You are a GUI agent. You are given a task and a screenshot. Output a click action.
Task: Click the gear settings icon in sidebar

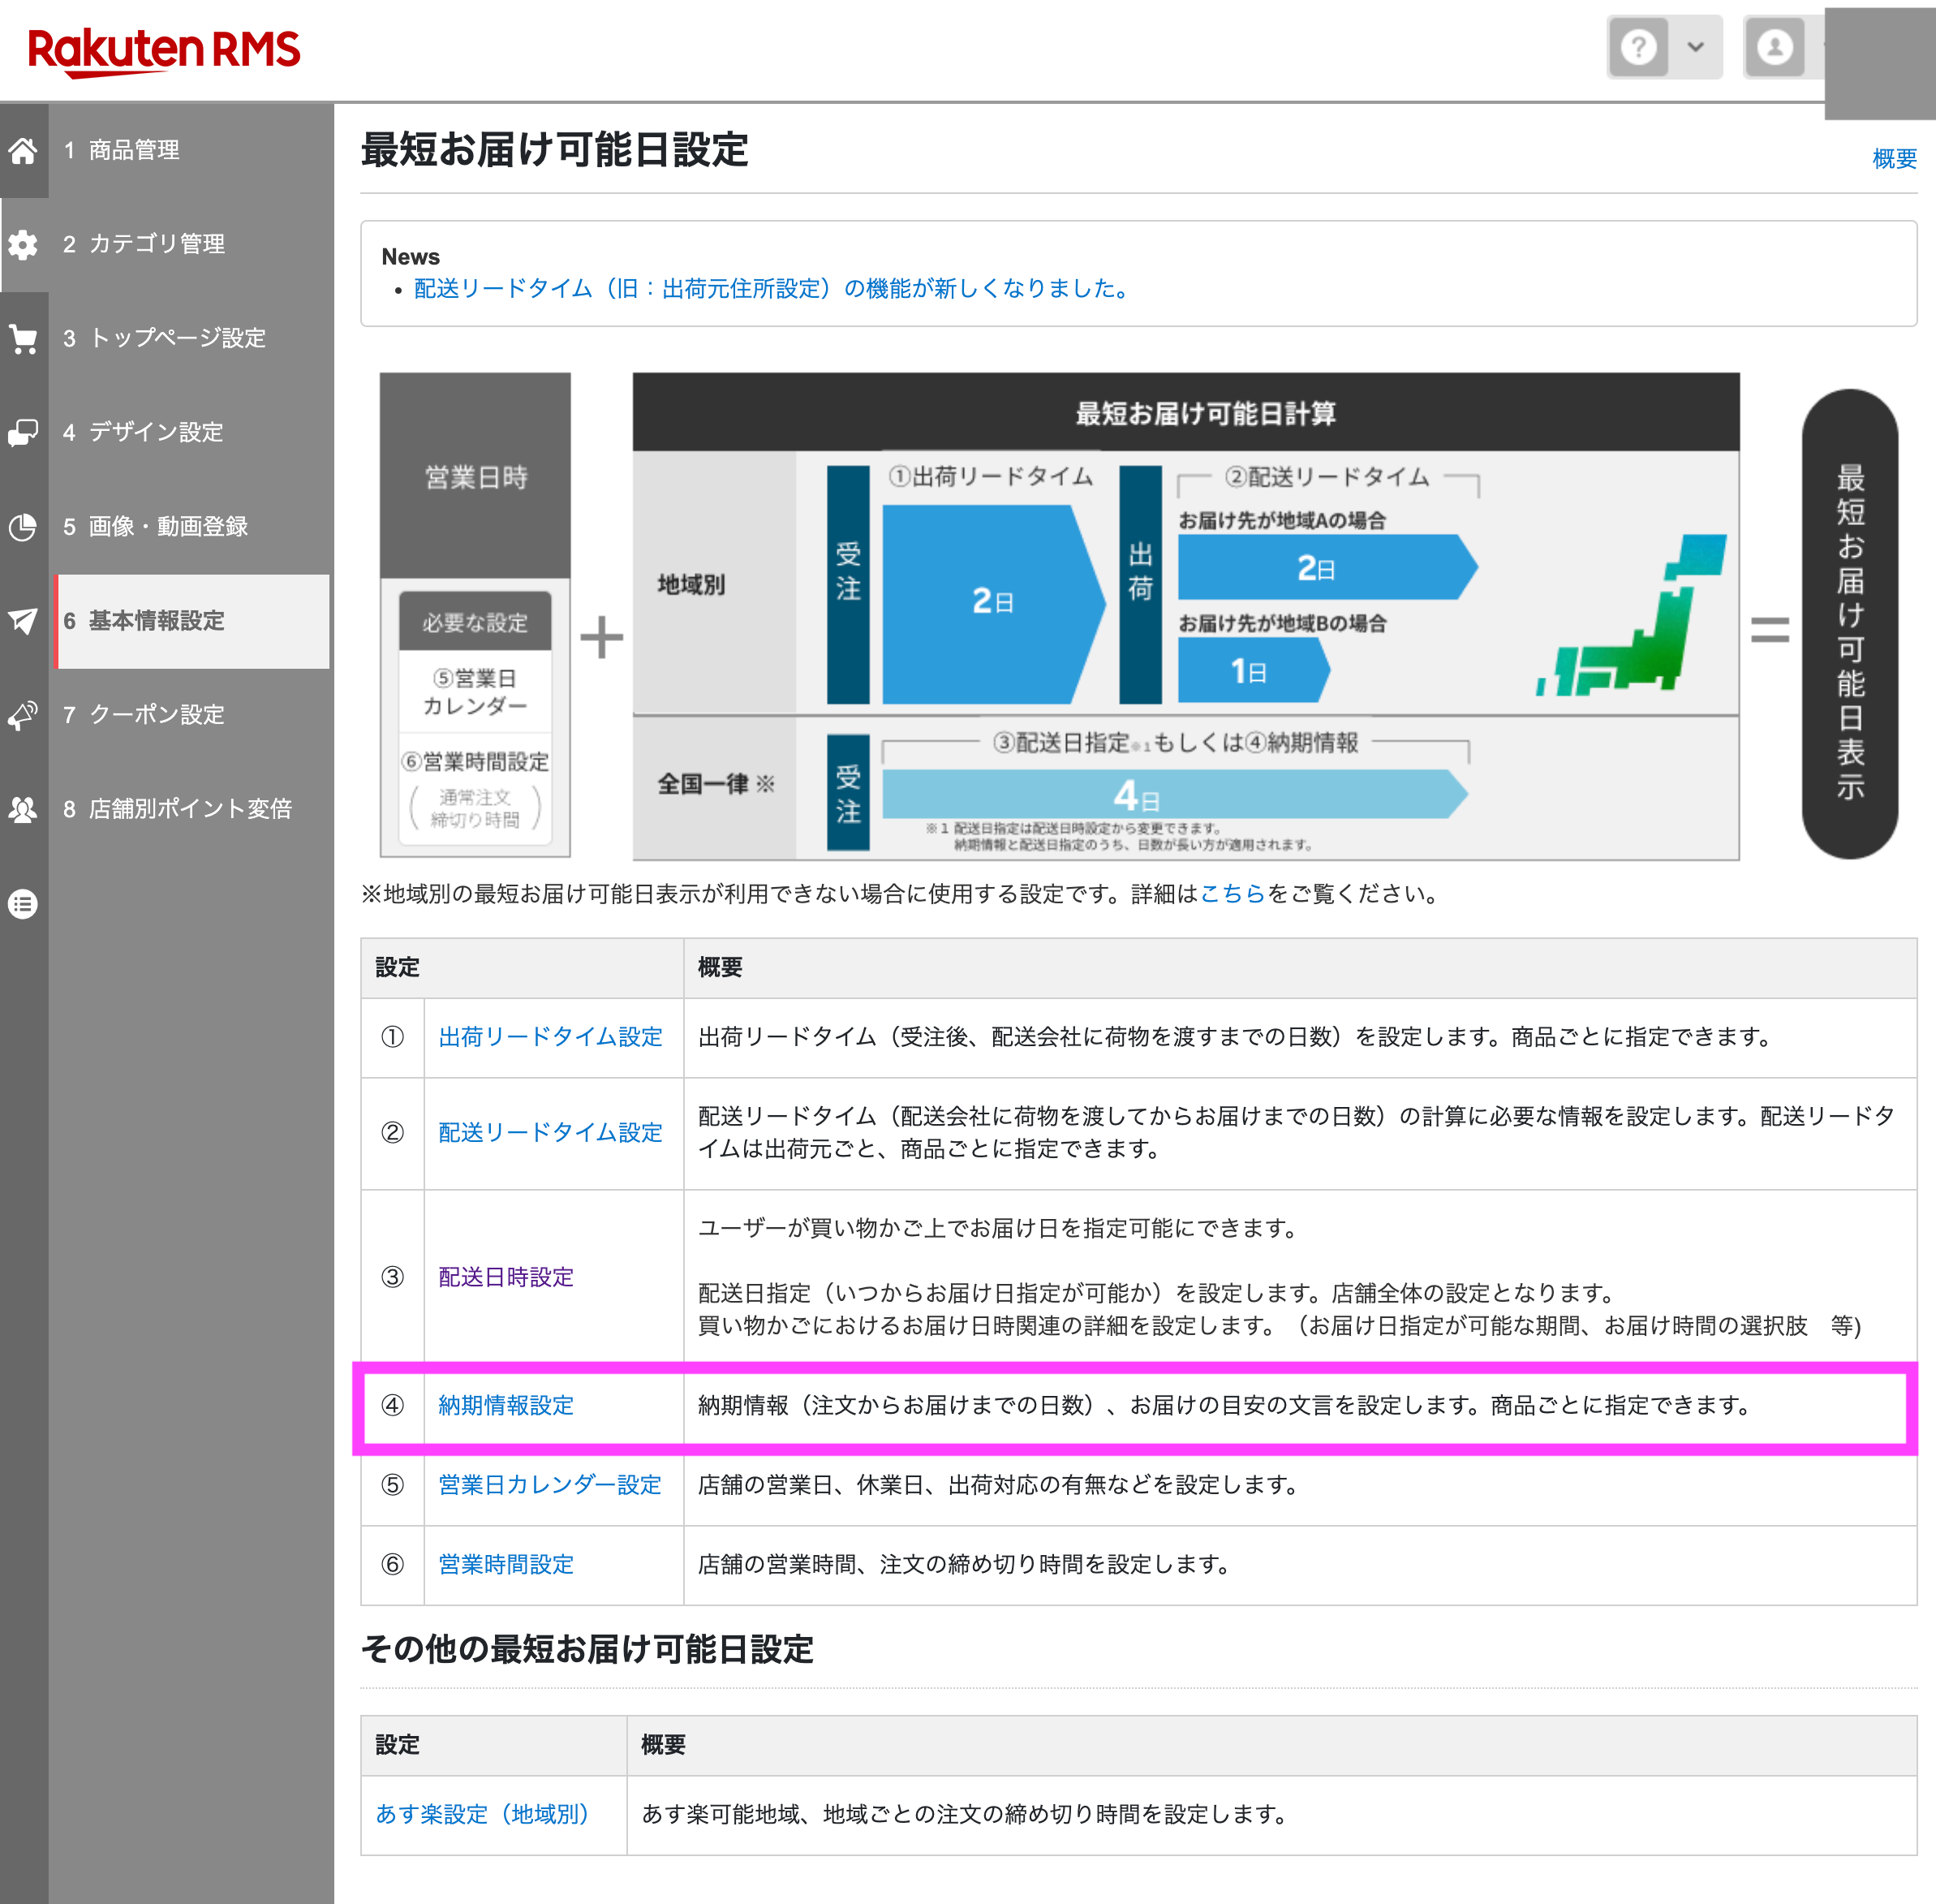tap(23, 244)
